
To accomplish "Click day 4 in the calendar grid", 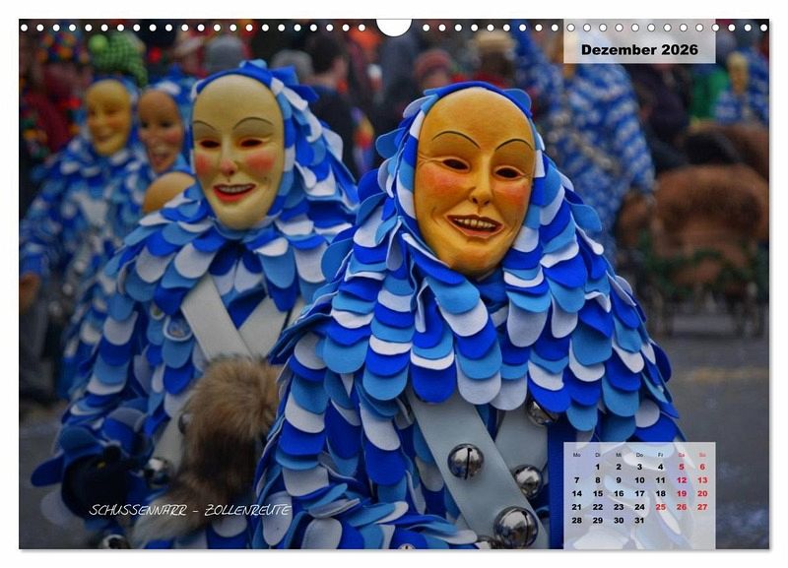I will (x=660, y=467).
